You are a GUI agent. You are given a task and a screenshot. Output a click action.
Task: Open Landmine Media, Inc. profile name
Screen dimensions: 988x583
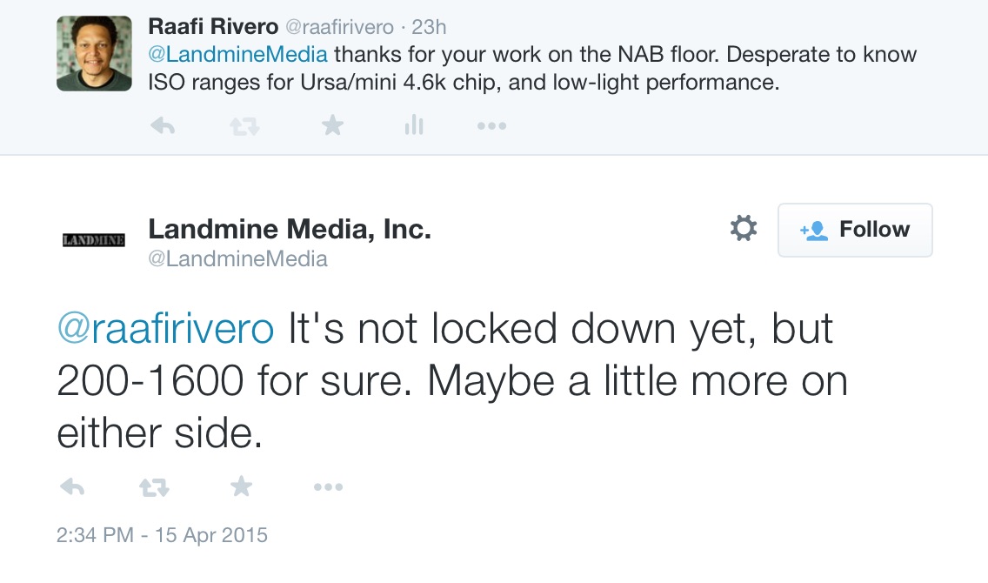tap(290, 229)
